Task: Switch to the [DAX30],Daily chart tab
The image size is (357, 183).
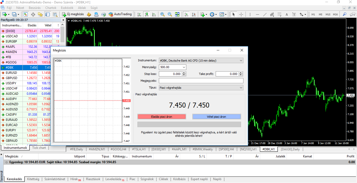Action: (x=290, y=149)
